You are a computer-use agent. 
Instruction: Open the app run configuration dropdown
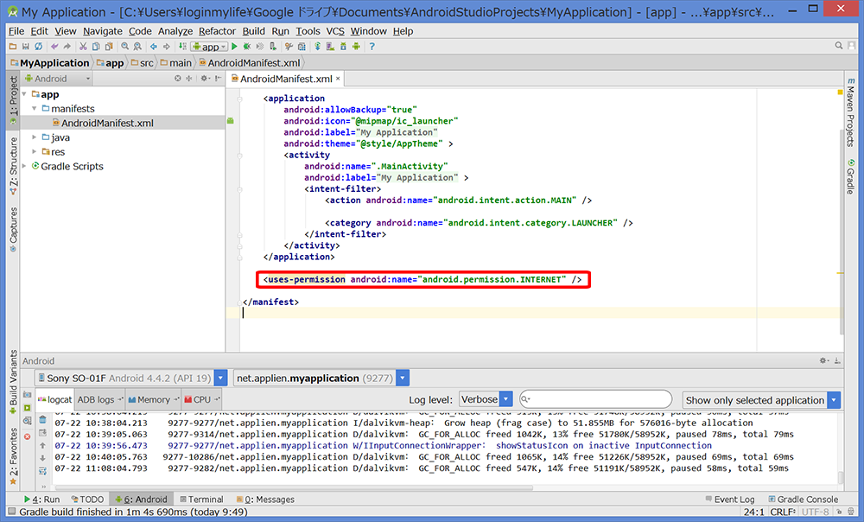pos(209,47)
